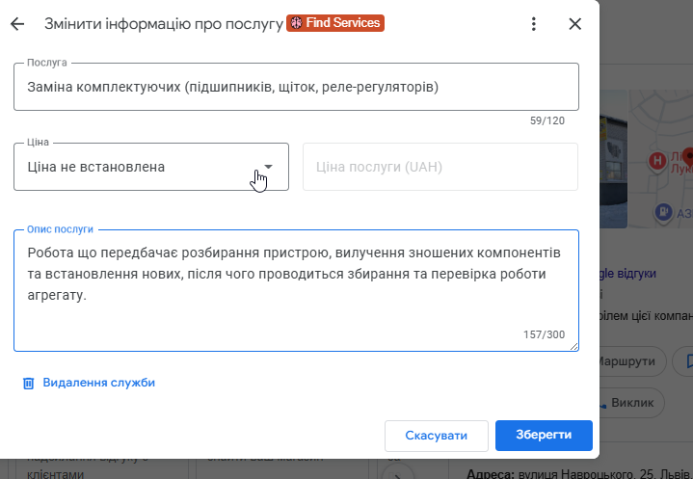Close the service edit dialog
This screenshot has height=479, width=693.
(x=575, y=24)
